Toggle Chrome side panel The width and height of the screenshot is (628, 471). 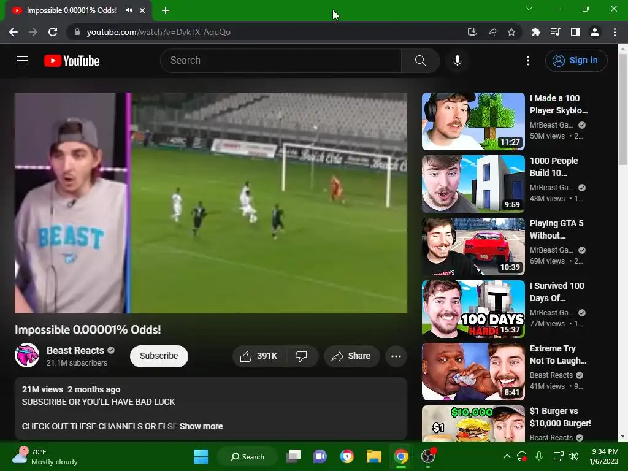(x=575, y=32)
